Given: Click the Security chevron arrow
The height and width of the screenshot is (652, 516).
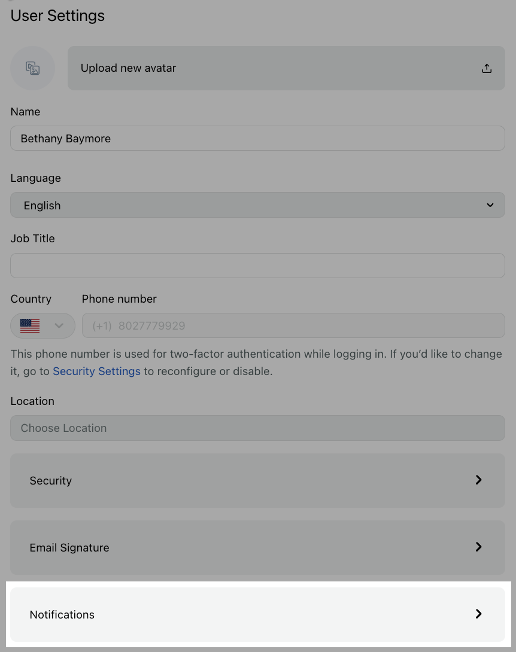Looking at the screenshot, I should [x=478, y=480].
